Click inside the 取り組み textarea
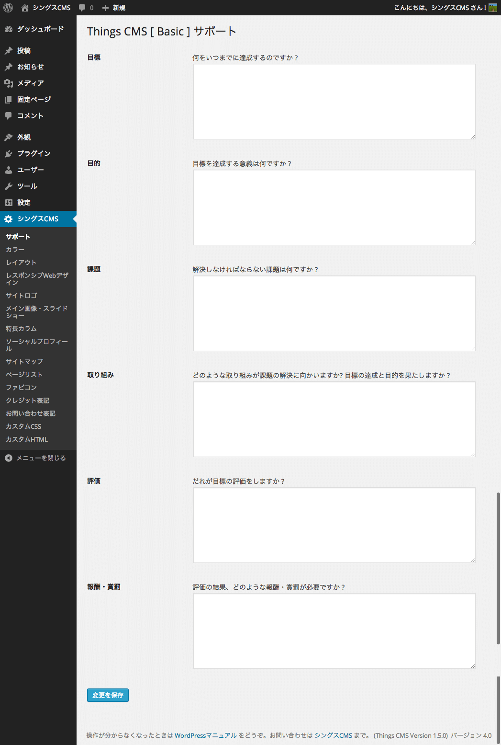This screenshot has height=745, width=501. [334, 419]
